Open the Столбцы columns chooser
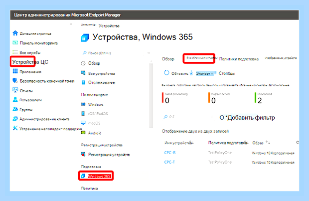Screen dimensions: 309x201 click(x=225, y=73)
